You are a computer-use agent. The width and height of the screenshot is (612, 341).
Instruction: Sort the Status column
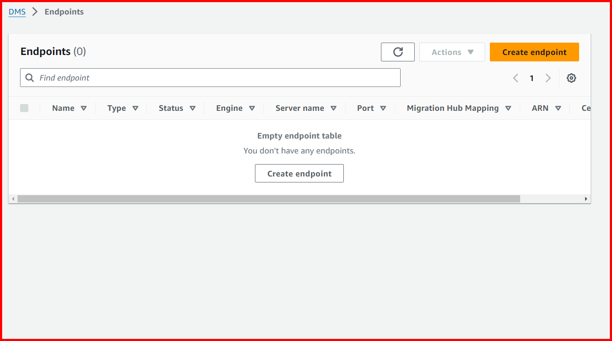point(193,108)
